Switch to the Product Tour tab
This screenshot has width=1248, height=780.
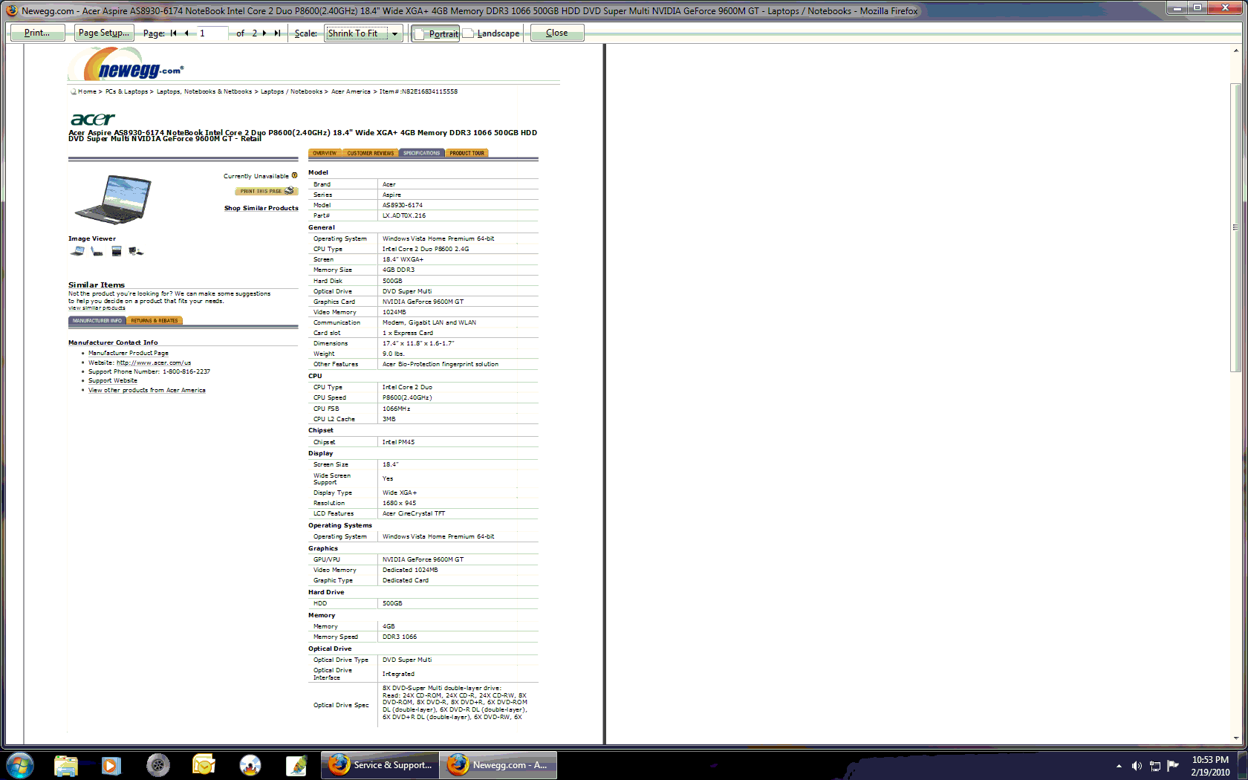click(x=467, y=153)
